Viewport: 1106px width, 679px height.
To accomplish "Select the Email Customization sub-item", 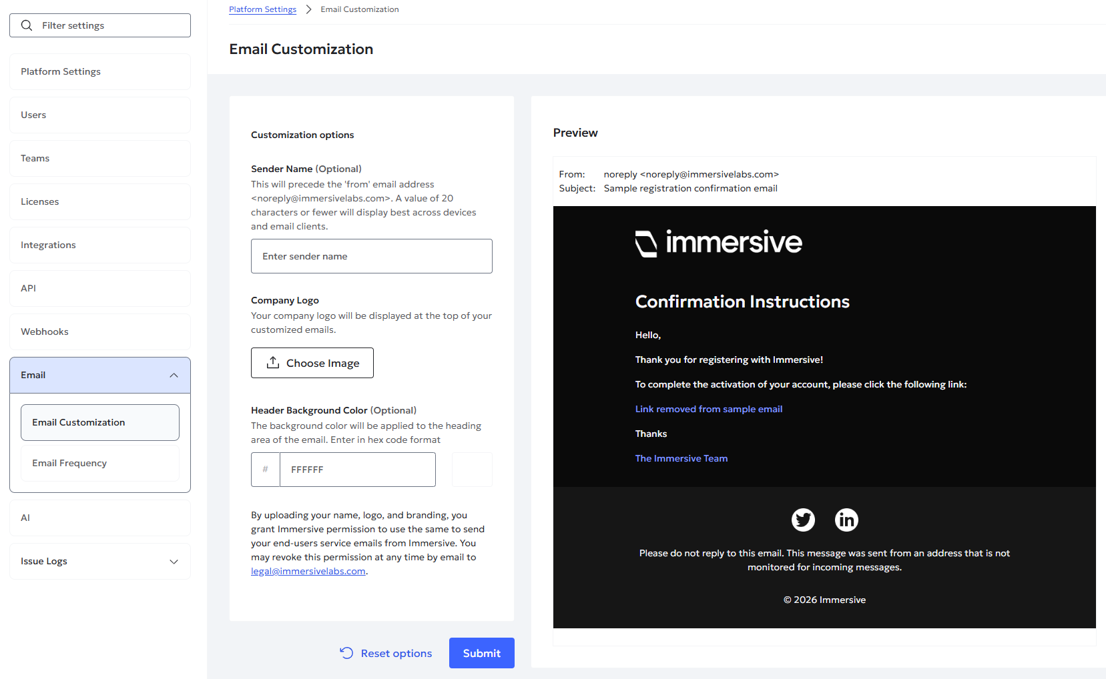I will tap(100, 422).
